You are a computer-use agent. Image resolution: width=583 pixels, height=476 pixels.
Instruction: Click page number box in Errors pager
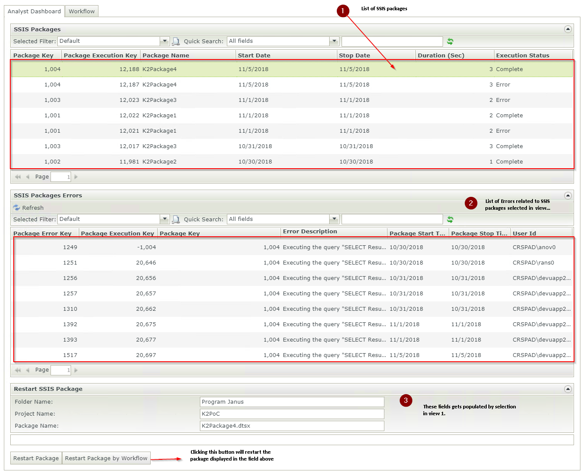click(x=61, y=370)
